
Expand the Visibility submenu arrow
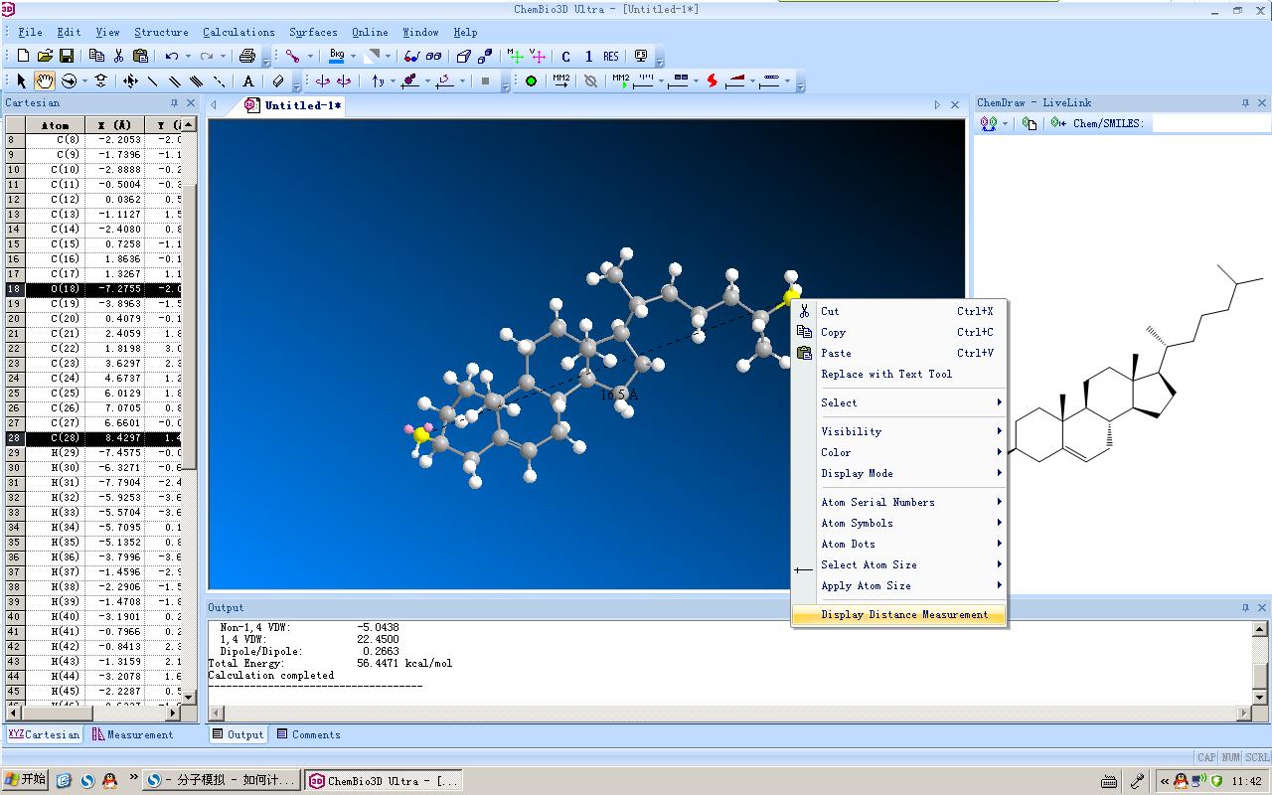999,431
